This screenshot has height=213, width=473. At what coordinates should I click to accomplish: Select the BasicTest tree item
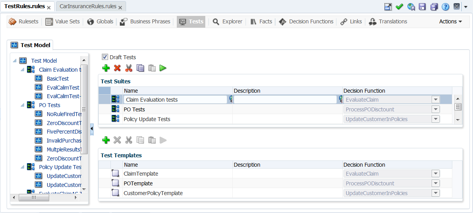click(x=58, y=78)
